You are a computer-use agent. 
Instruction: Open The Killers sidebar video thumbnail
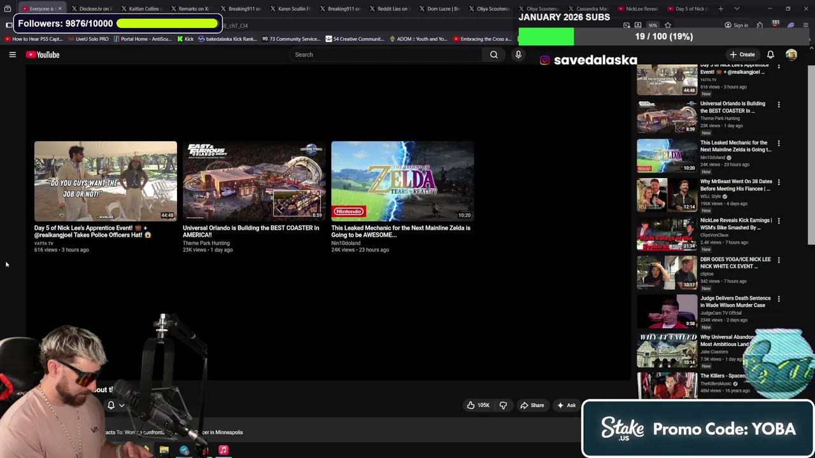pos(667,385)
